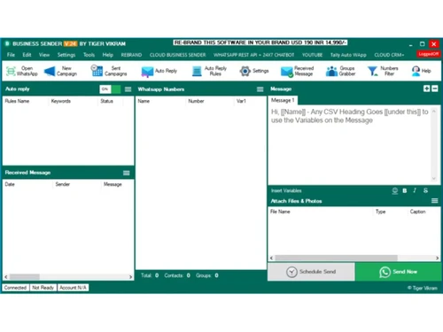
Task: Click the Schedule Send button
Action: point(311,272)
